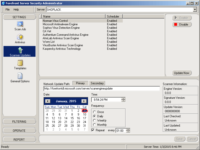Open the File menu
Image resolution: width=200 pixels, height=150 pixels.
coord(7,9)
